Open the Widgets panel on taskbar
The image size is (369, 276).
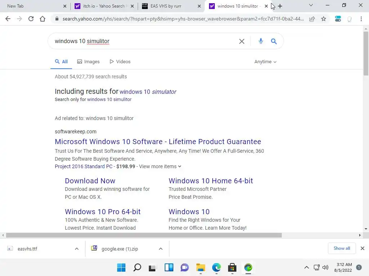(169, 267)
